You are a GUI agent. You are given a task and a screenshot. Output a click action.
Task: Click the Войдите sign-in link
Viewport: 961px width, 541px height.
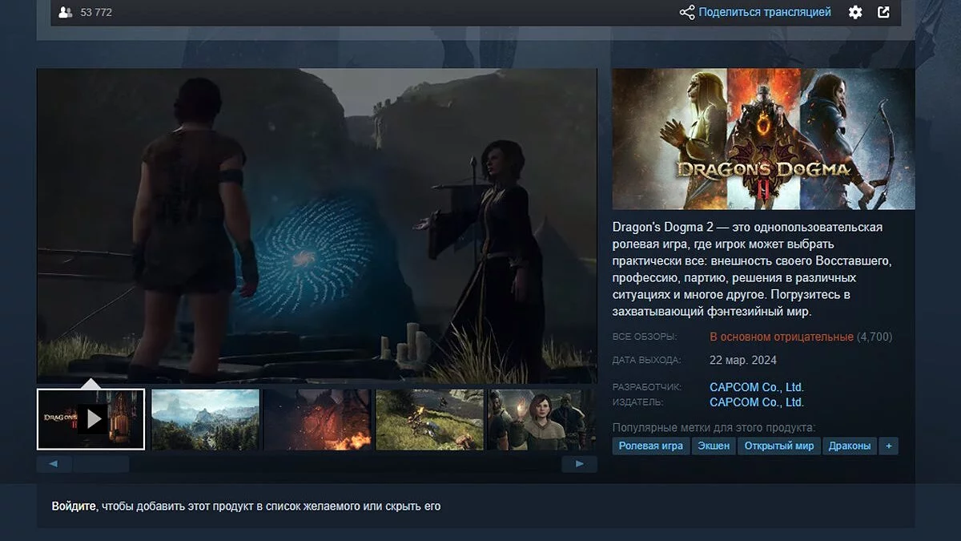(x=74, y=507)
